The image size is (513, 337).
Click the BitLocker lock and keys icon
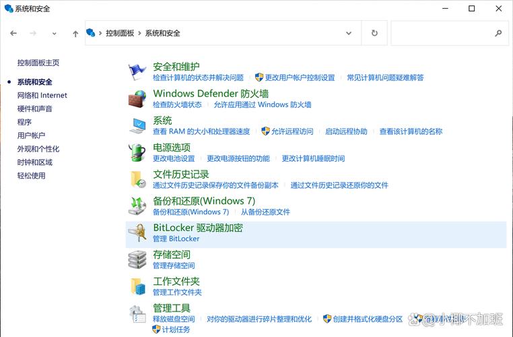point(137,233)
